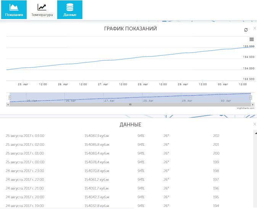The image size is (257, 209).
Task: Click the main chart x-axis label 29. Авг
Action: [x=183, y=84]
